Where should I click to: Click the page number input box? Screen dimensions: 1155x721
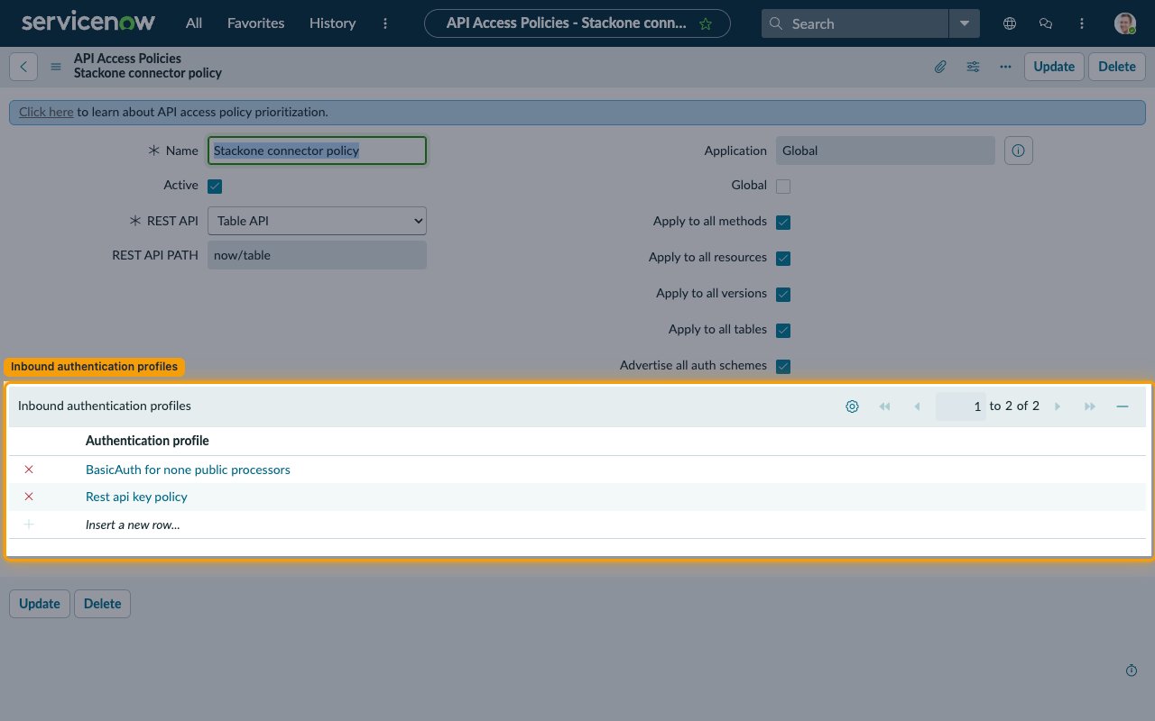961,406
